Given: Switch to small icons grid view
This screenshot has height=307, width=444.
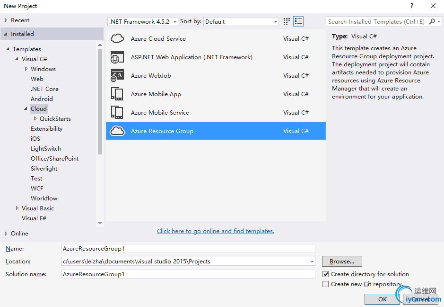Looking at the screenshot, I should 287,21.
